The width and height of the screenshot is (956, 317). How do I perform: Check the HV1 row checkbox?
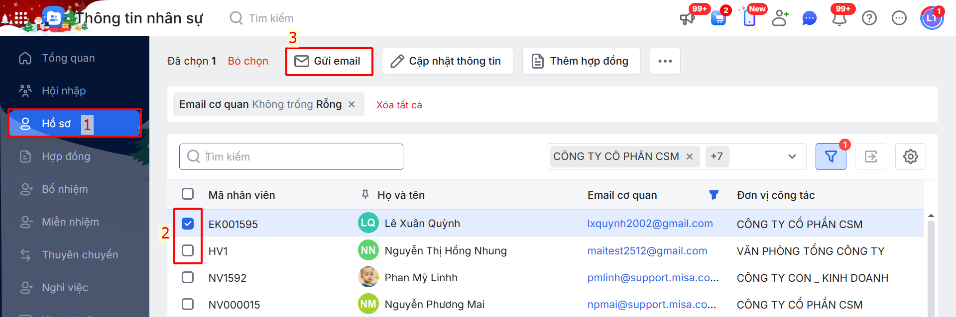click(188, 250)
